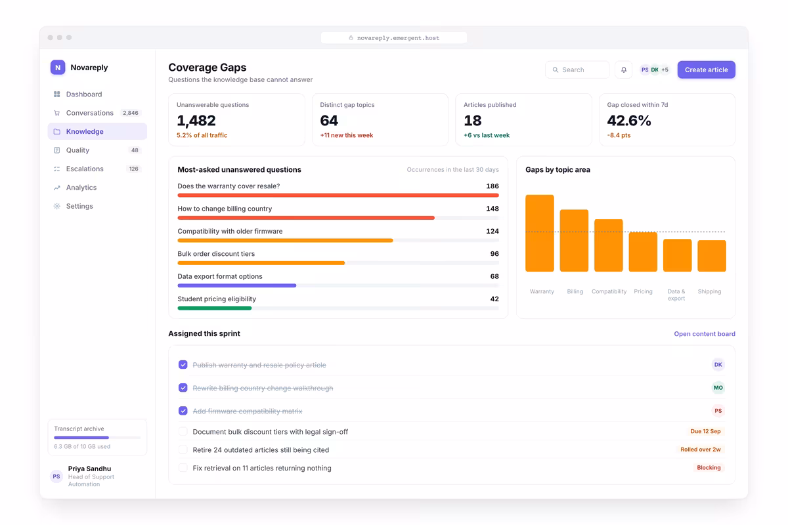Click the Transcript archive storage bar
The width and height of the screenshot is (788, 525).
tap(97, 438)
